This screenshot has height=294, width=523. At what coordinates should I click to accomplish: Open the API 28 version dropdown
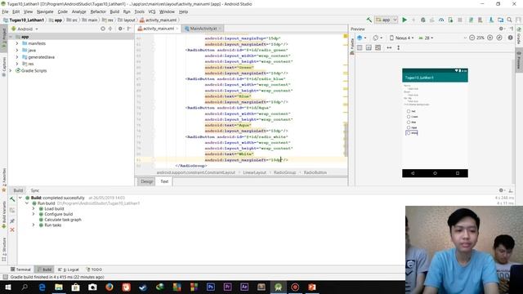click(x=426, y=38)
